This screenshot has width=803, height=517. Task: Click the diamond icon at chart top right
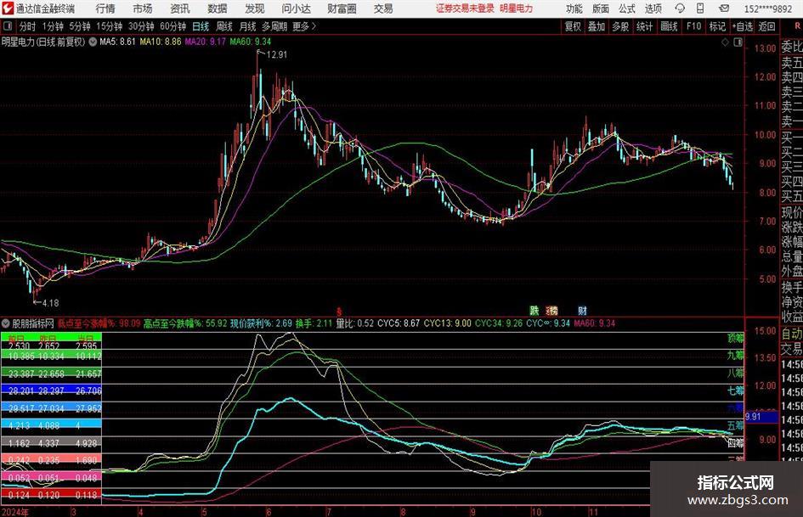[725, 42]
